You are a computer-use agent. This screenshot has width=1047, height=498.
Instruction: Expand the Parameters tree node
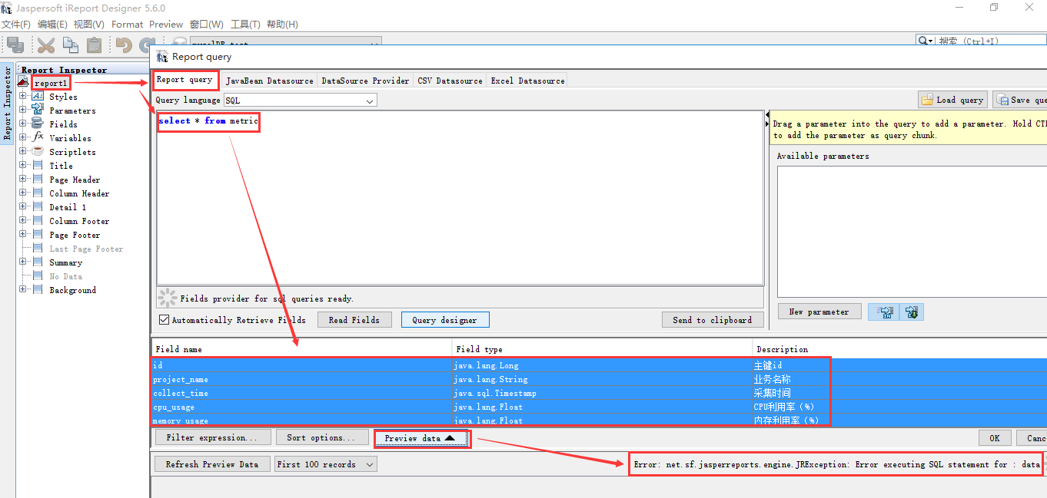23,110
